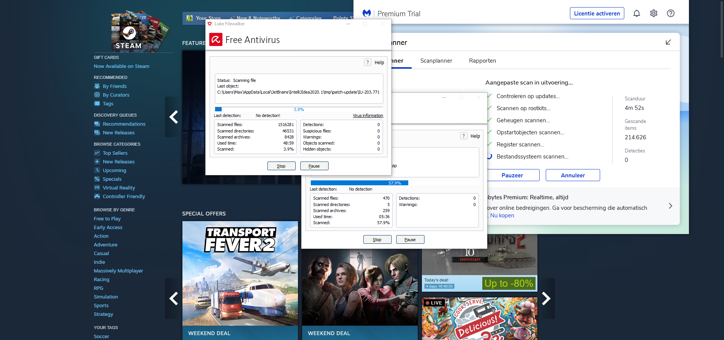Click the Malwarebytes help question icon

pos(670,14)
